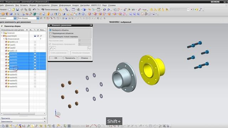Toggle the red checkbox for nut01 x 6
Viewport: 228px width, 128px height.
(6, 50)
